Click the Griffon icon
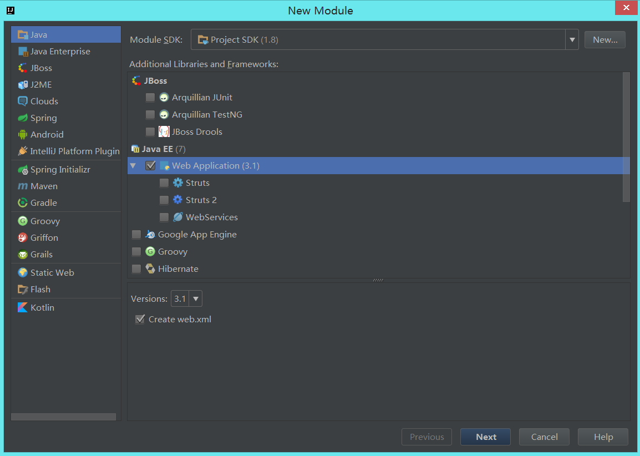 pos(23,237)
